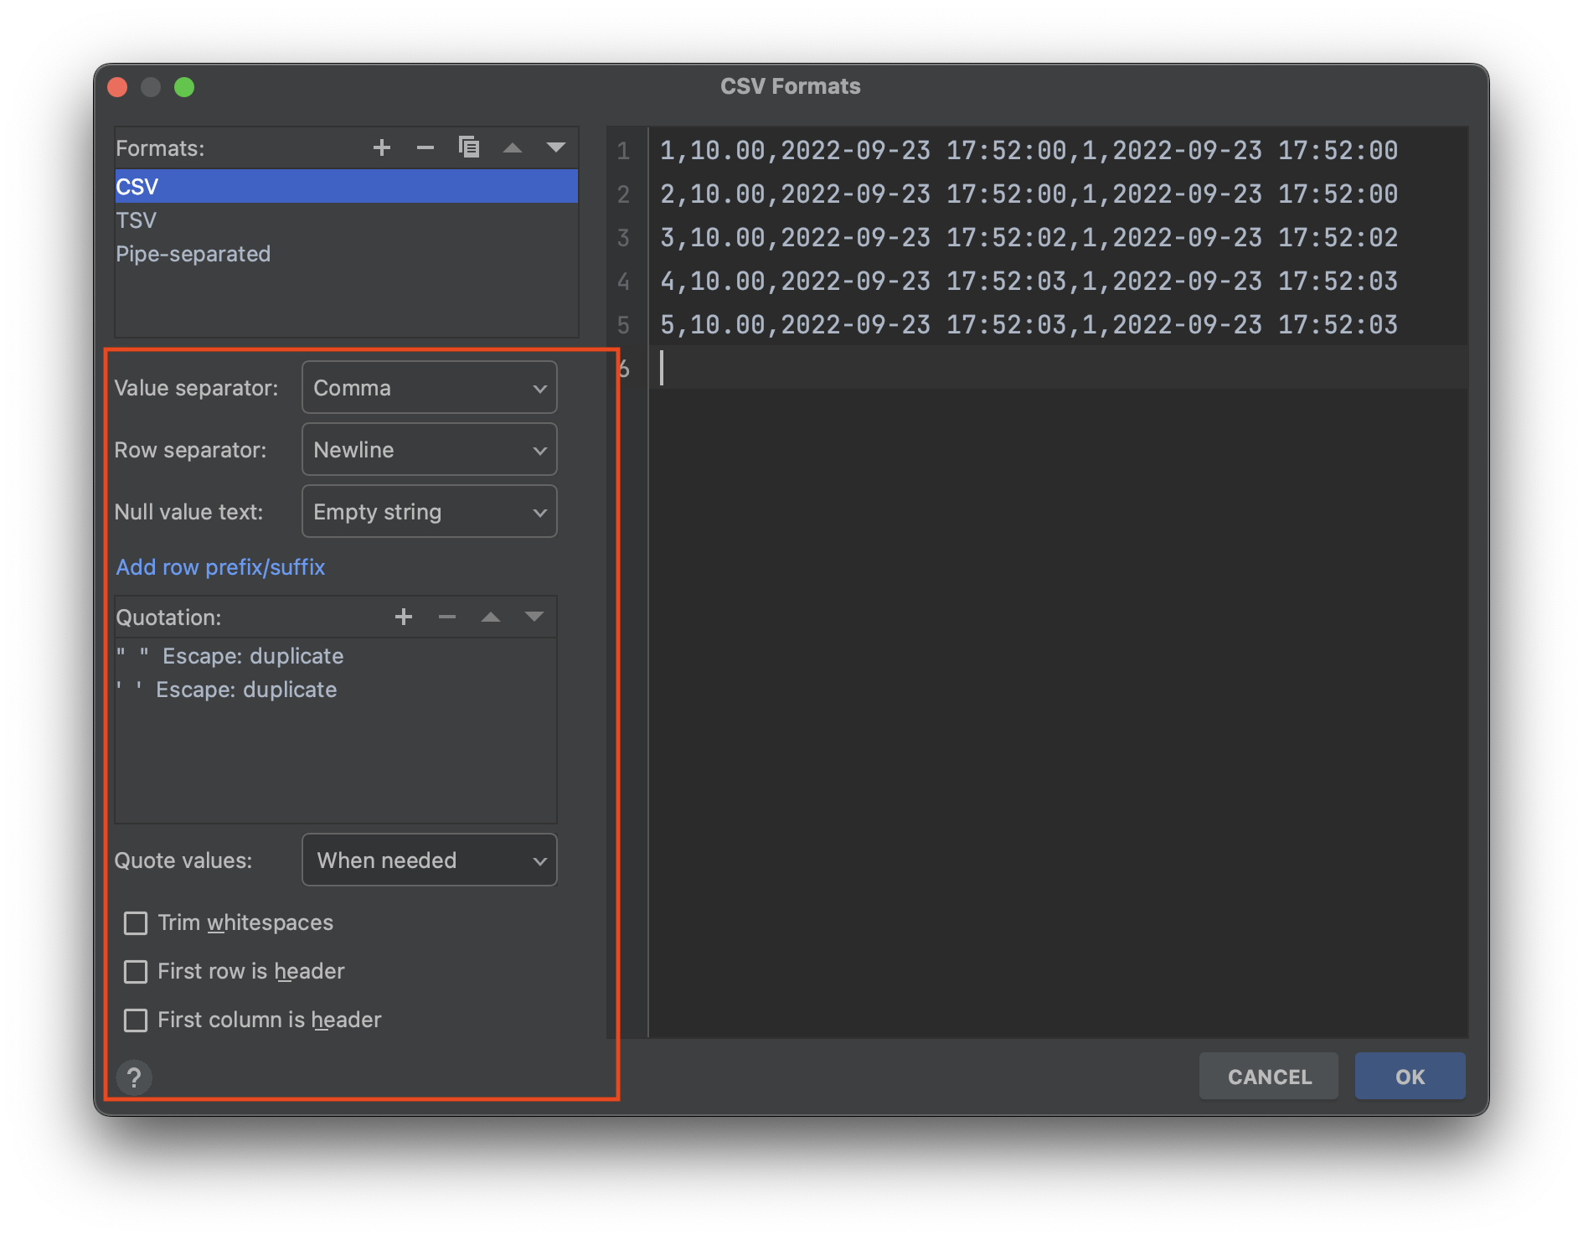
Task: Select the TSV format in the Formats list
Action: (x=346, y=220)
